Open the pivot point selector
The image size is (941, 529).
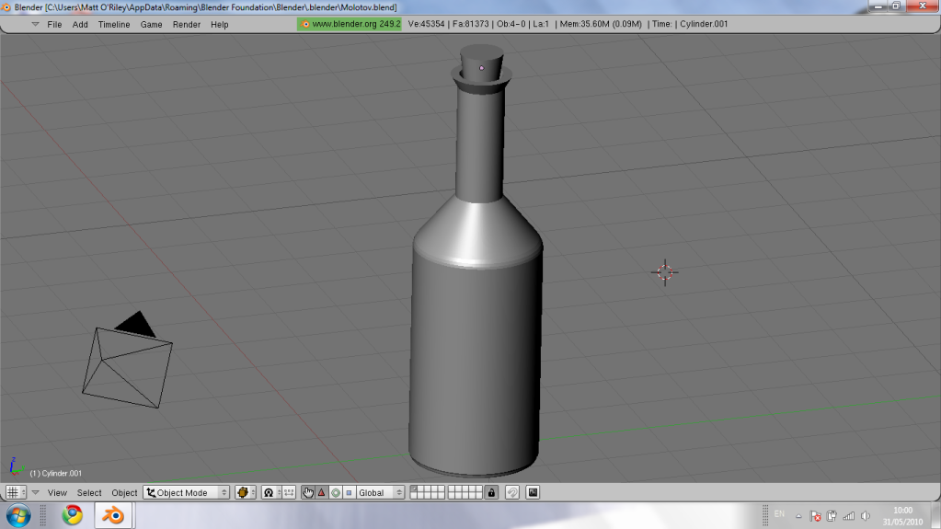271,493
